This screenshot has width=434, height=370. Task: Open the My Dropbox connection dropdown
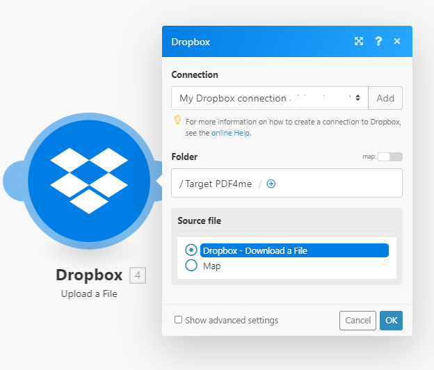[x=270, y=98]
